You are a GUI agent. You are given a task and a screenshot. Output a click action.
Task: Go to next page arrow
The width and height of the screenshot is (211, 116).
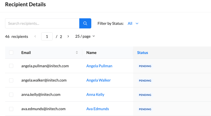pyautogui.click(x=68, y=36)
